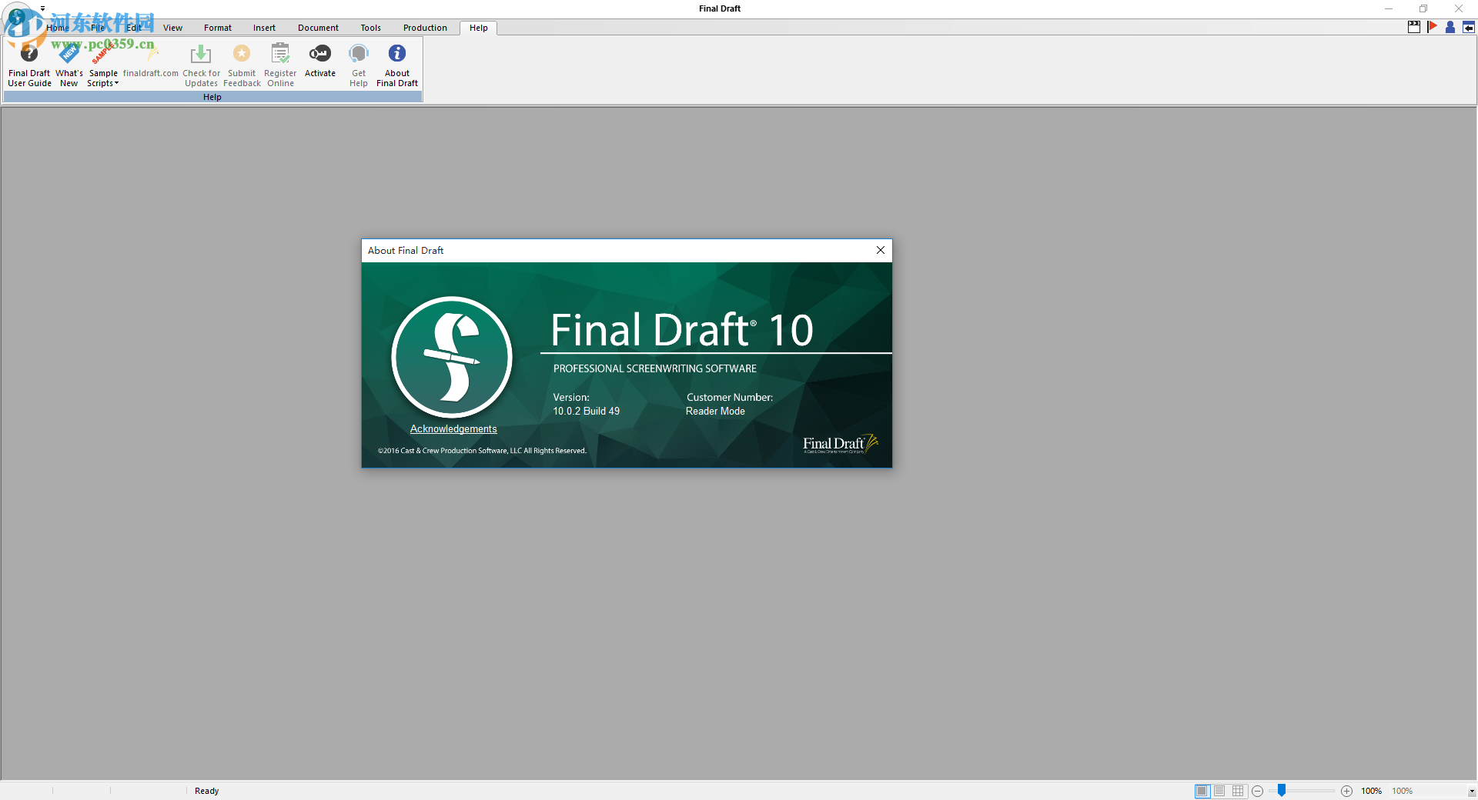Screen dimensions: 1478x800
Task: Click the back-arrow window icon at top right
Action: pos(1469,27)
